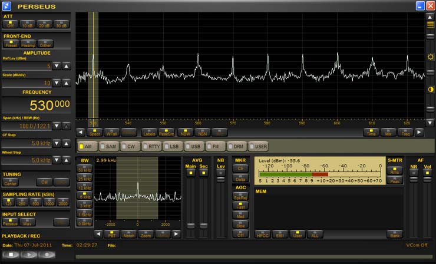The height and width of the screenshot is (264, 436).
Task: Switch to WFall waterfall display
Action: point(112,133)
